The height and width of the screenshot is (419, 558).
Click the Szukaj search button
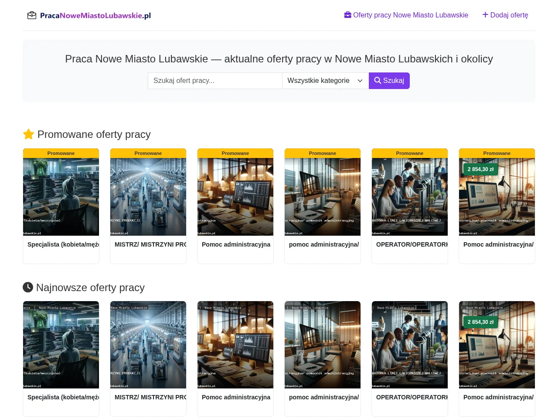click(389, 81)
